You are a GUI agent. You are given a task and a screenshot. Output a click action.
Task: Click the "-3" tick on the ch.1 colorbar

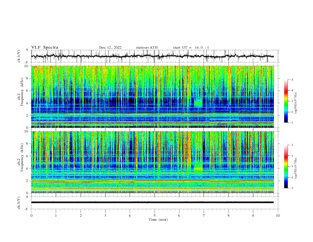click(292, 79)
